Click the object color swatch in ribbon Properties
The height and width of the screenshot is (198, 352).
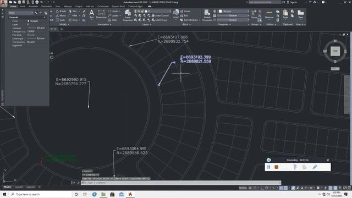coord(221,11)
